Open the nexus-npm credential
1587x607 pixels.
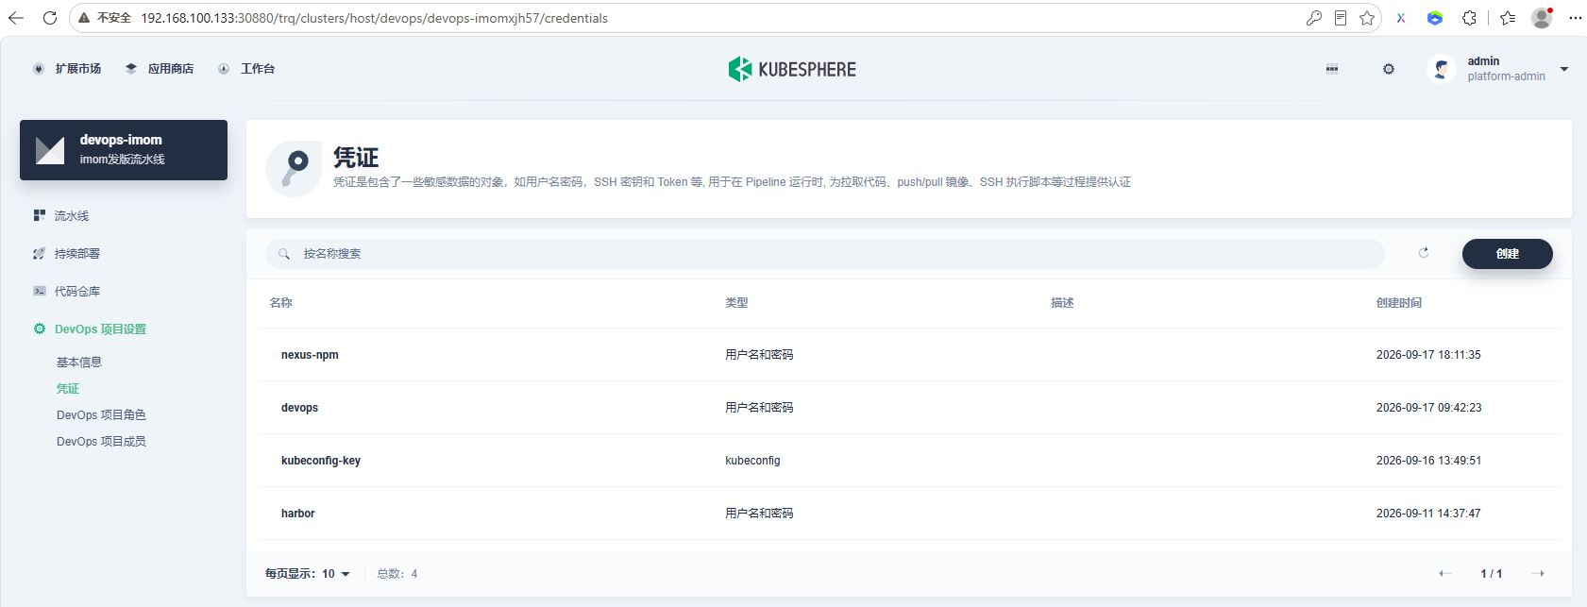coord(310,355)
